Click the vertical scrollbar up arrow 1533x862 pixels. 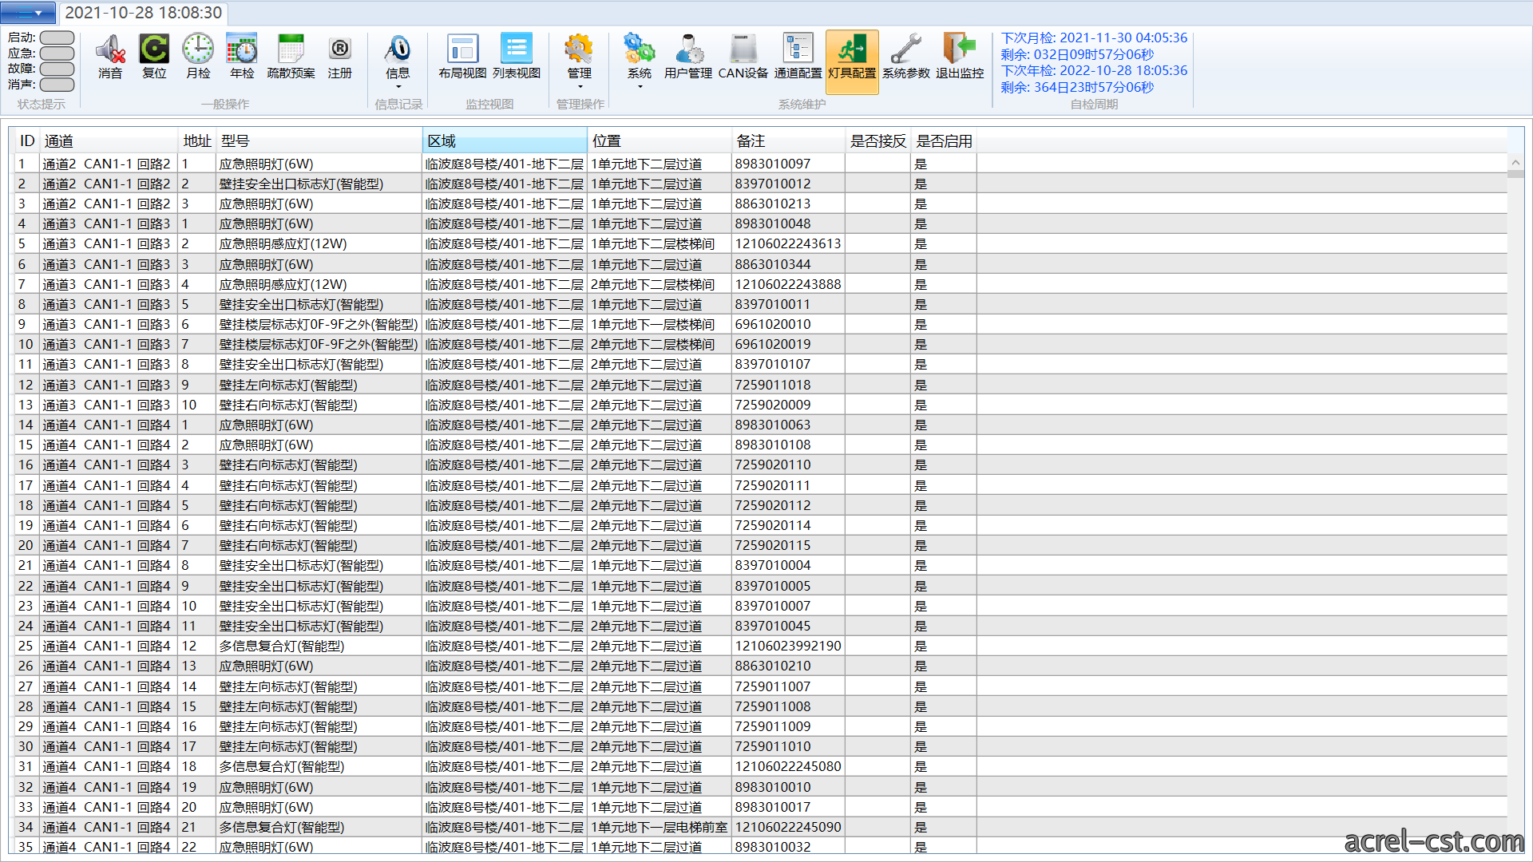point(1515,163)
